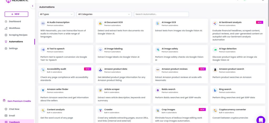Click the Content analysis icon

[x=43, y=111]
